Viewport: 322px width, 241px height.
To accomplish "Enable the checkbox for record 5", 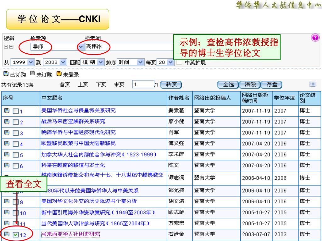I will click(16, 155).
